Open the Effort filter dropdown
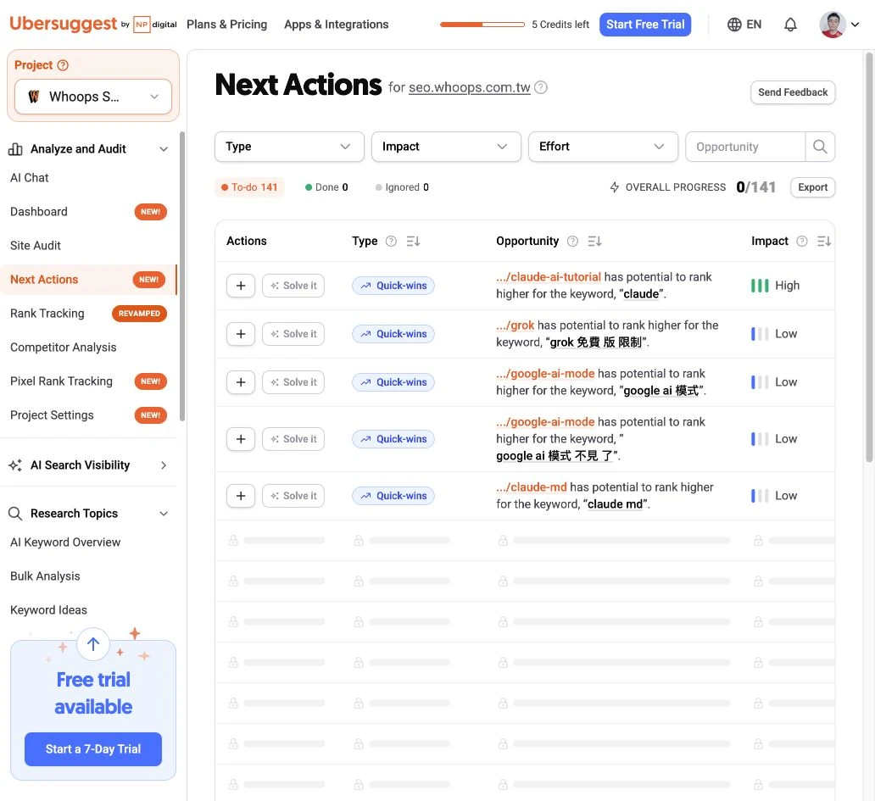This screenshot has height=801, width=875. [x=603, y=147]
